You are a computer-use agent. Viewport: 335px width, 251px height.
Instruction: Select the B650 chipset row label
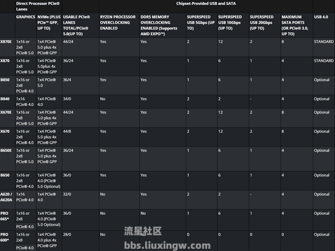click(x=5, y=175)
